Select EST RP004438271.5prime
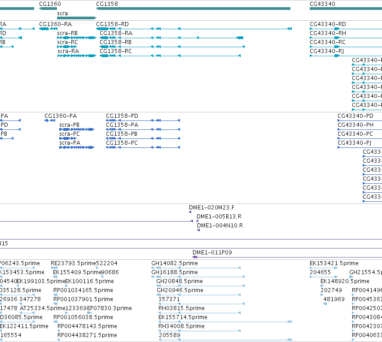 coord(87,335)
